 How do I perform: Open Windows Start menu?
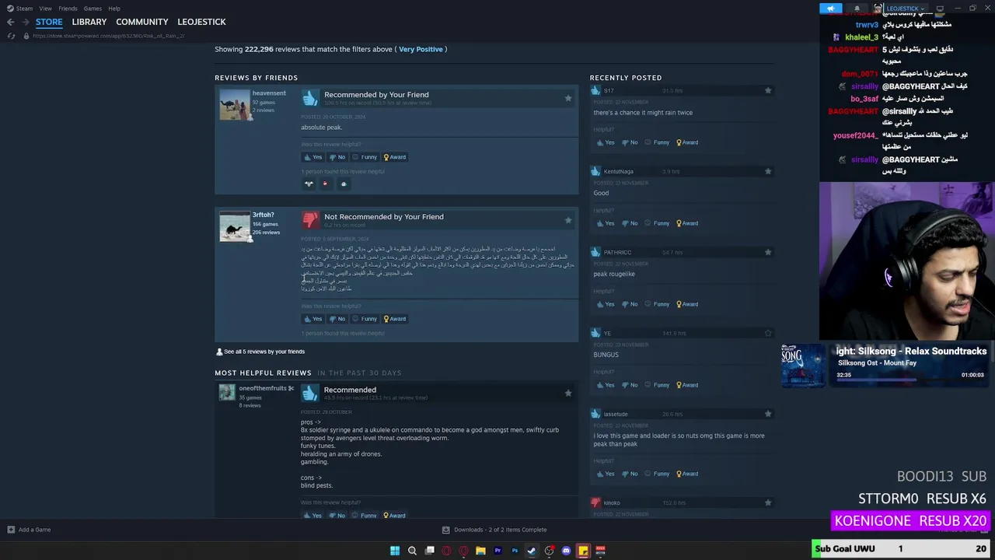point(395,551)
